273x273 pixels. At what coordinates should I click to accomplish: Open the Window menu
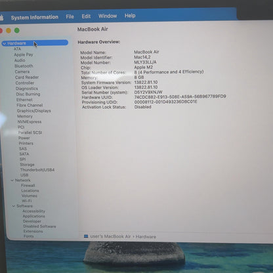click(x=108, y=16)
